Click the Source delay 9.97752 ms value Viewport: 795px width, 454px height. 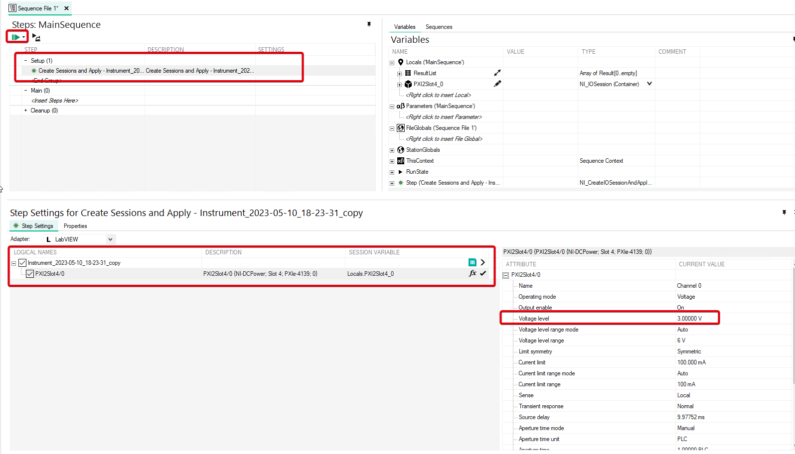tap(691, 417)
